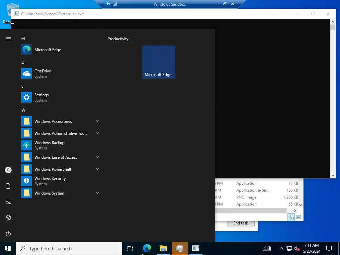Select the 17 KB Application file row

[x=257, y=183]
